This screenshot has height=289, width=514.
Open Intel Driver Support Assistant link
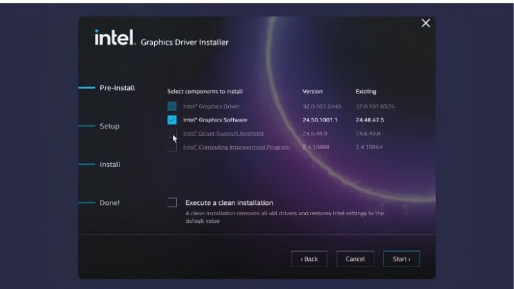pyautogui.click(x=223, y=134)
